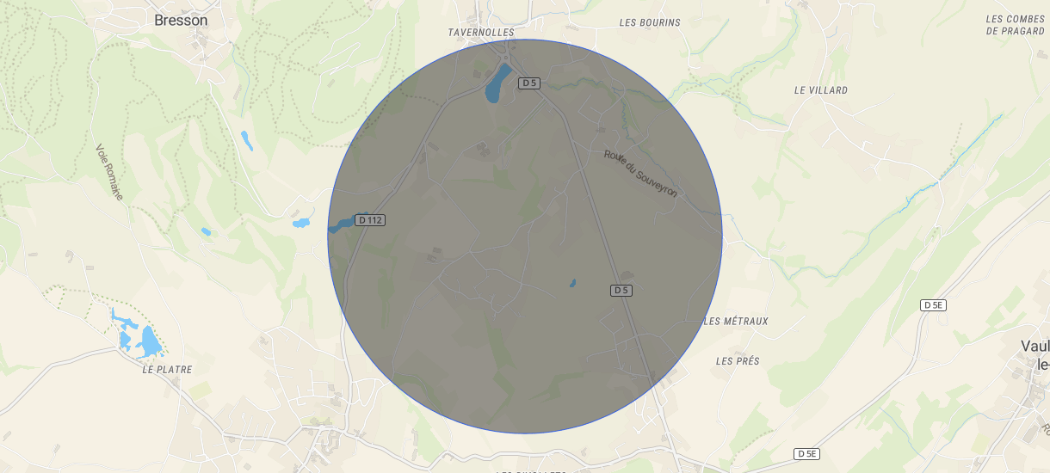Click the Voie Romaine path label

[x=109, y=172]
